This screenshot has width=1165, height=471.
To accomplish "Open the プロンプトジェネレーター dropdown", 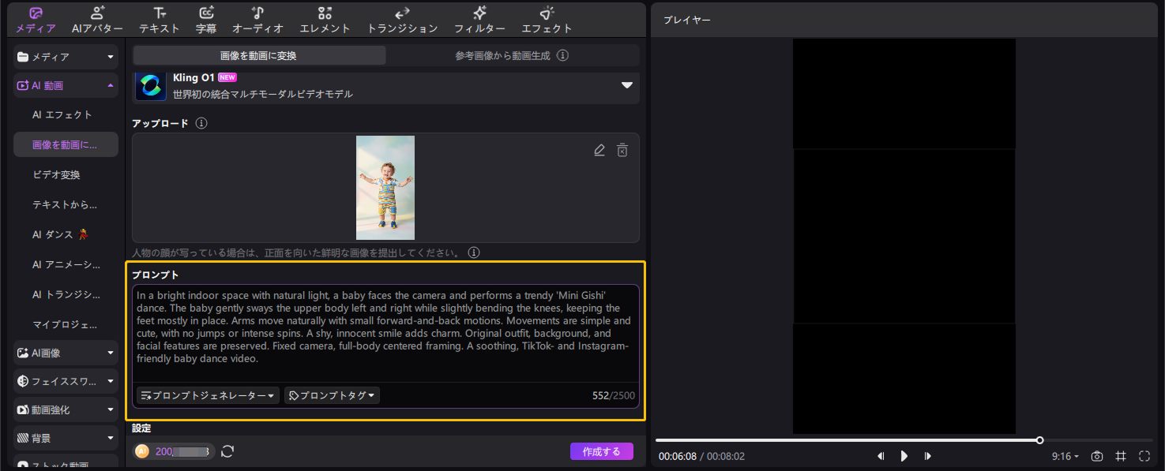I will (x=209, y=395).
